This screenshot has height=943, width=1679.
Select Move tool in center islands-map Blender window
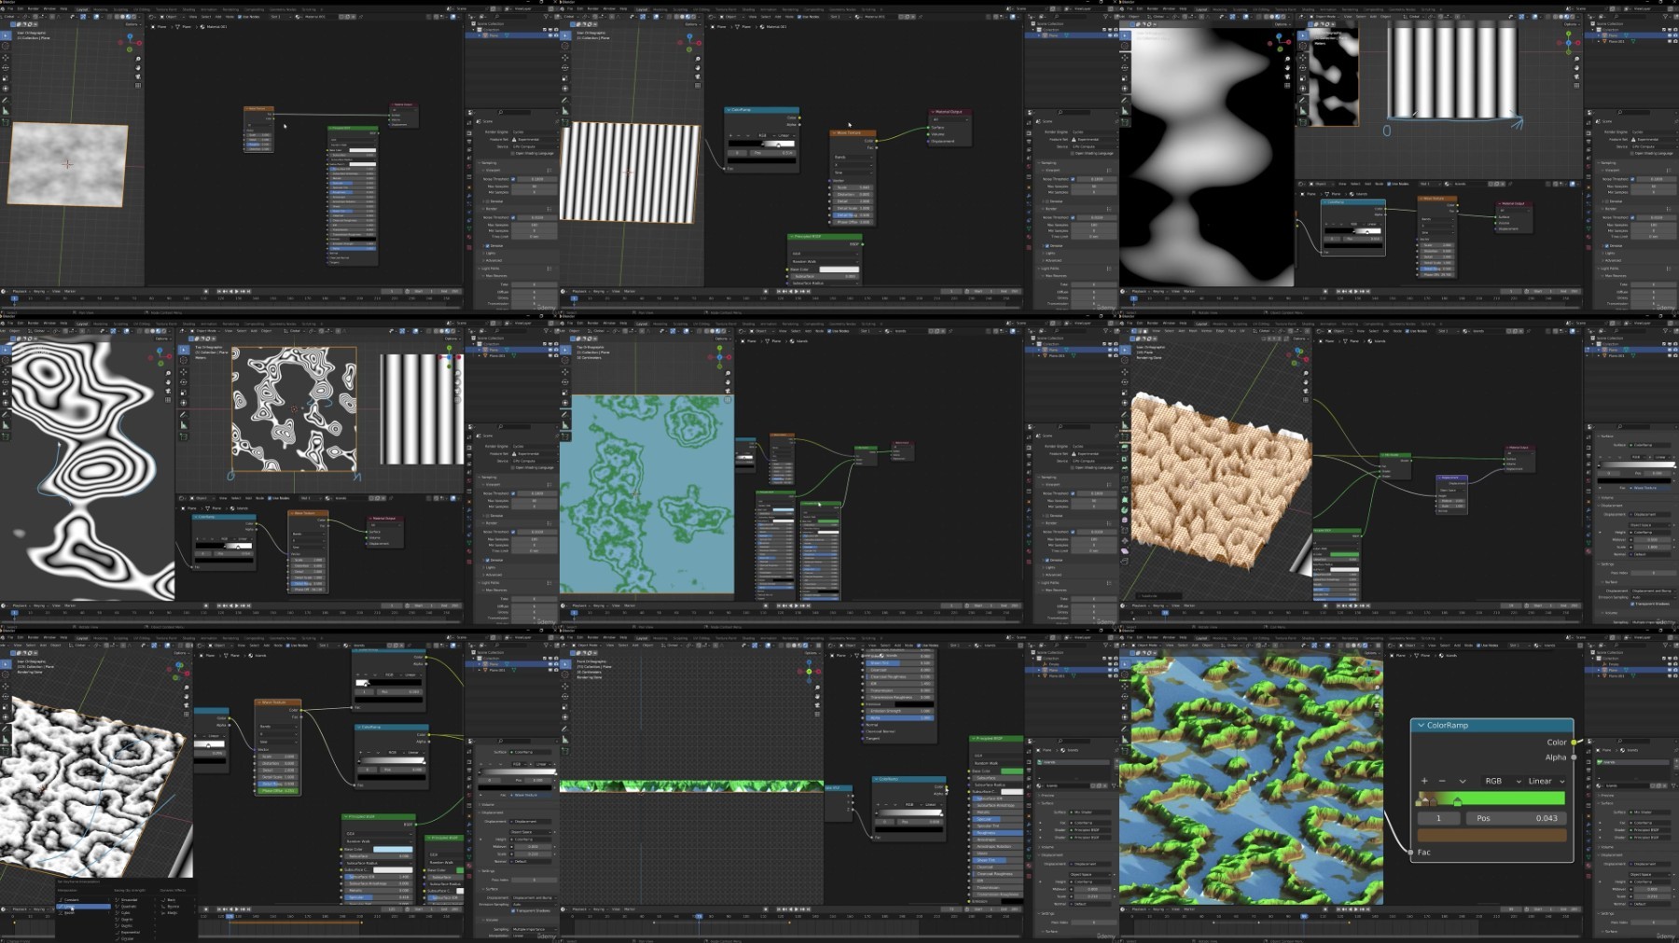[565, 372]
